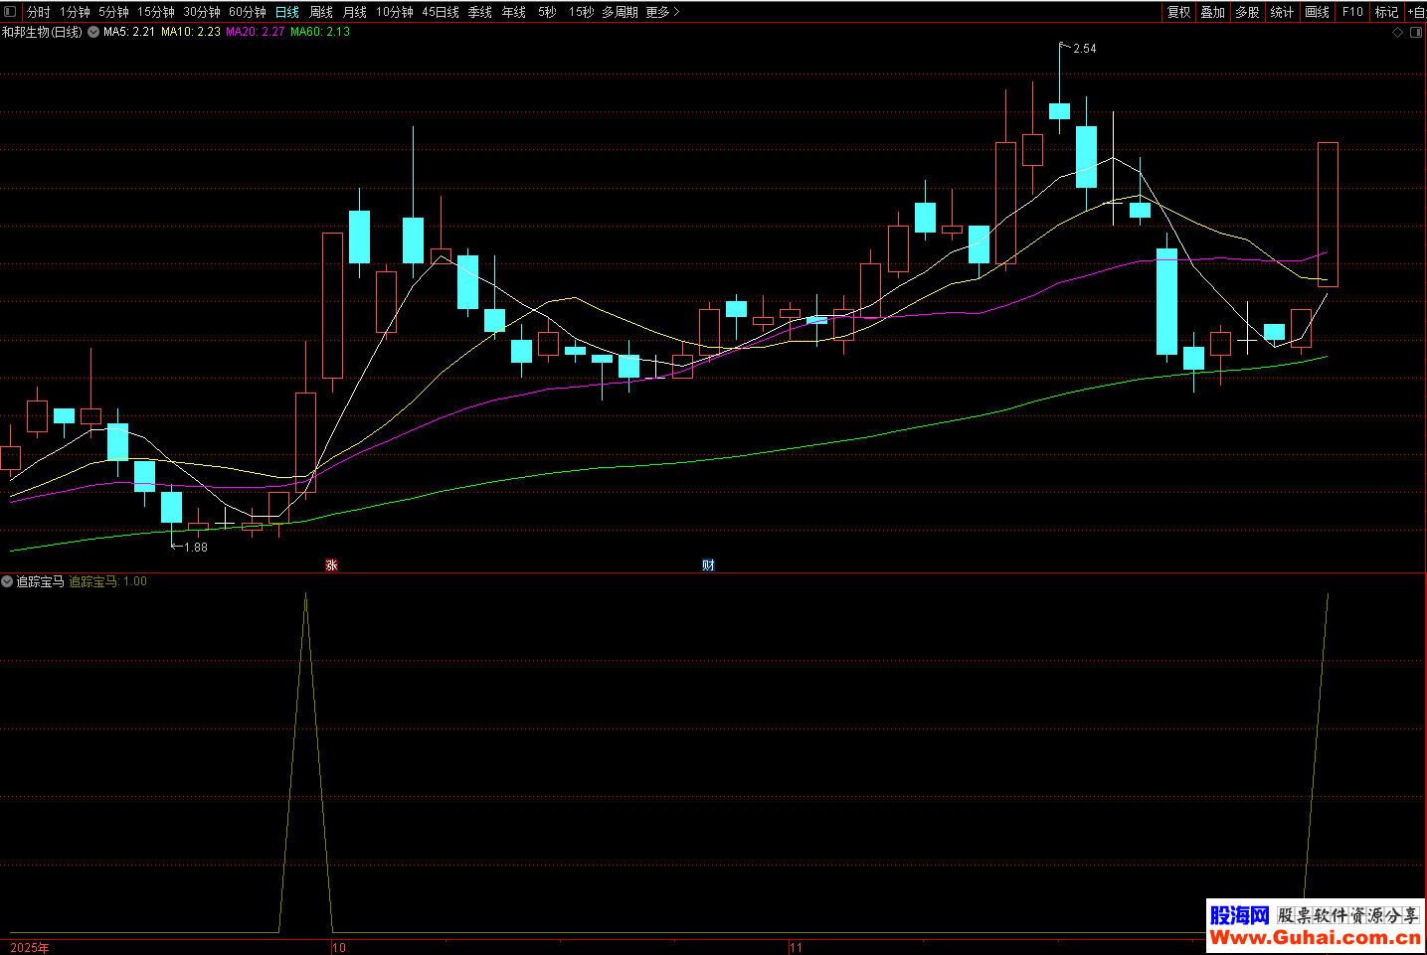Click the 统计 statistics button
Screen dimensions: 1427x955
point(1282,12)
